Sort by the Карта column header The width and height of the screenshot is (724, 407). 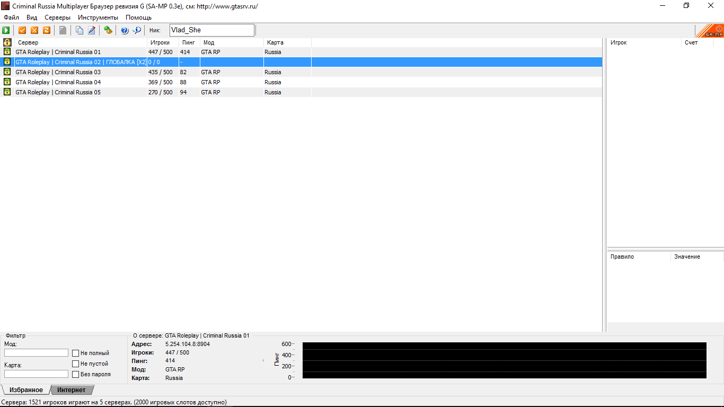point(287,42)
